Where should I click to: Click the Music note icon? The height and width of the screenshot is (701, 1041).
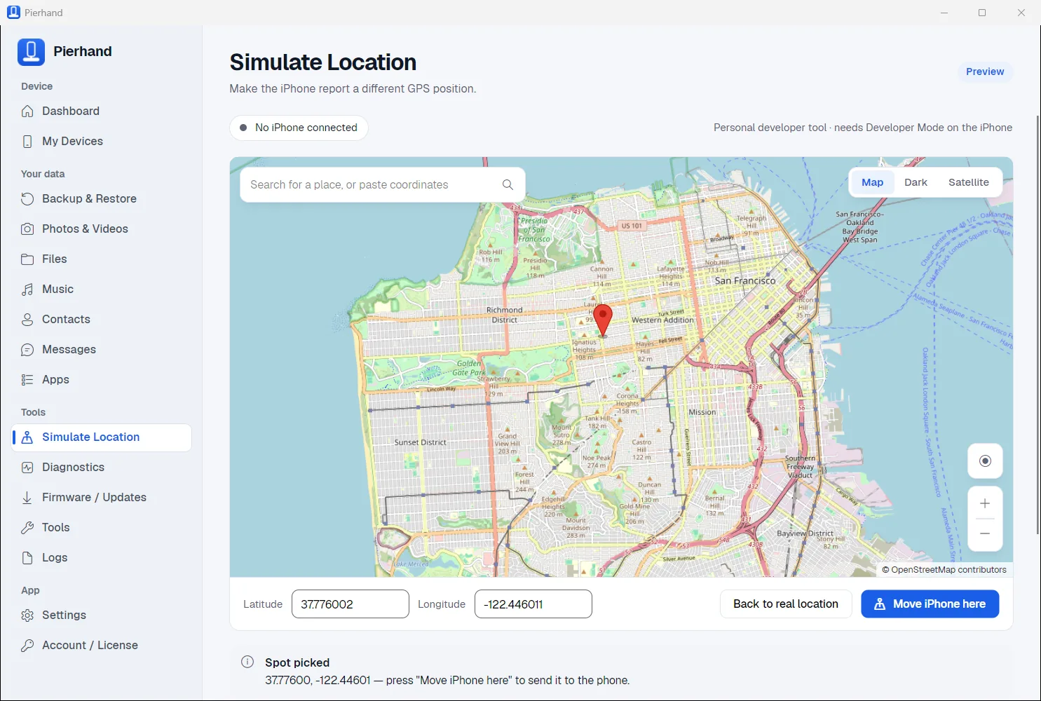coord(27,290)
